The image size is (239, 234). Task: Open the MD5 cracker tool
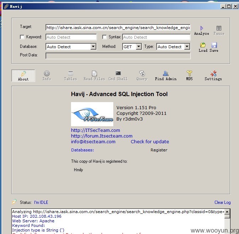pyautogui.click(x=189, y=76)
